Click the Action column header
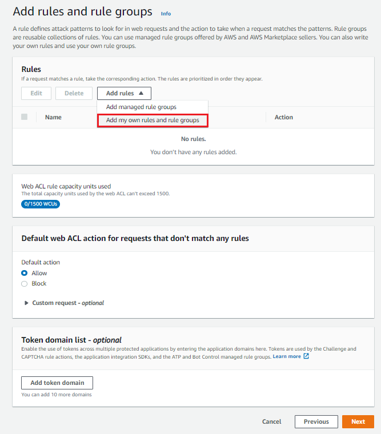The height and width of the screenshot is (434, 381). click(x=283, y=117)
